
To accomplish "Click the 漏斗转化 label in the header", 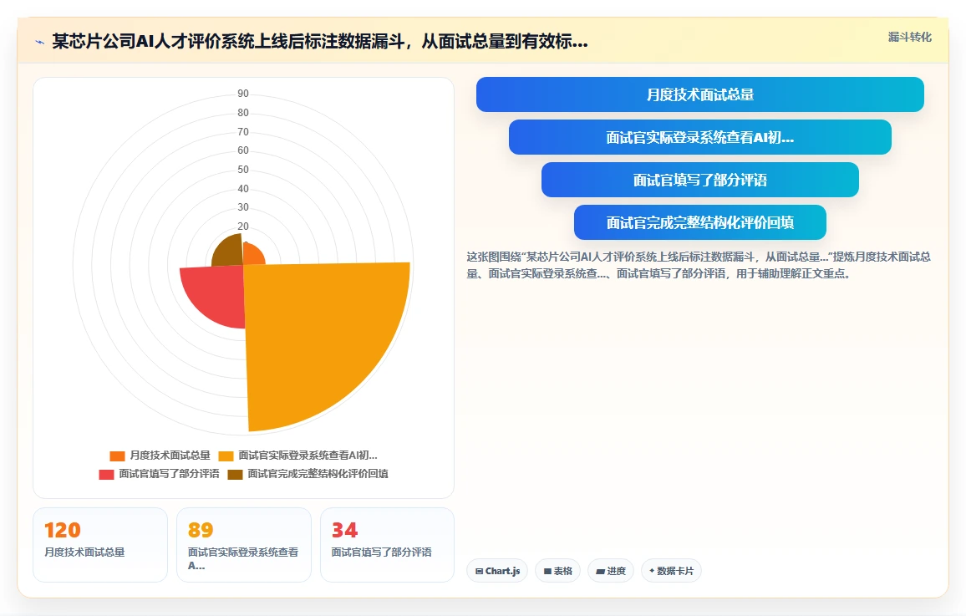I will click(x=909, y=37).
